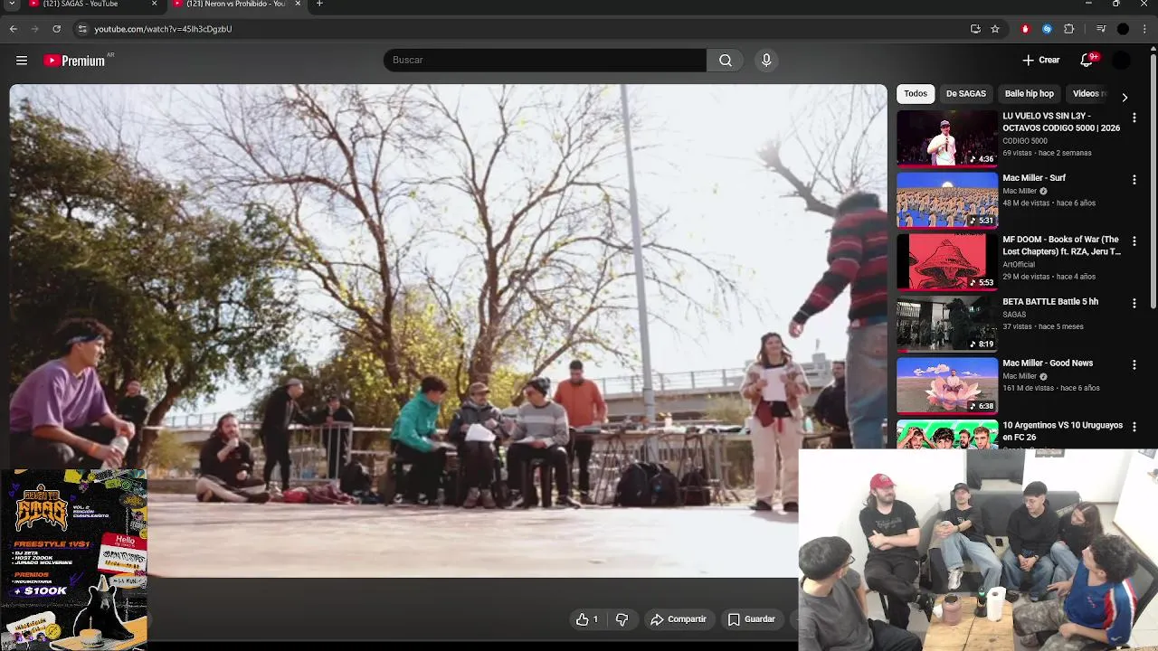Close the Neron vs Prohibido tab
The image size is (1158, 651).
pyautogui.click(x=298, y=5)
